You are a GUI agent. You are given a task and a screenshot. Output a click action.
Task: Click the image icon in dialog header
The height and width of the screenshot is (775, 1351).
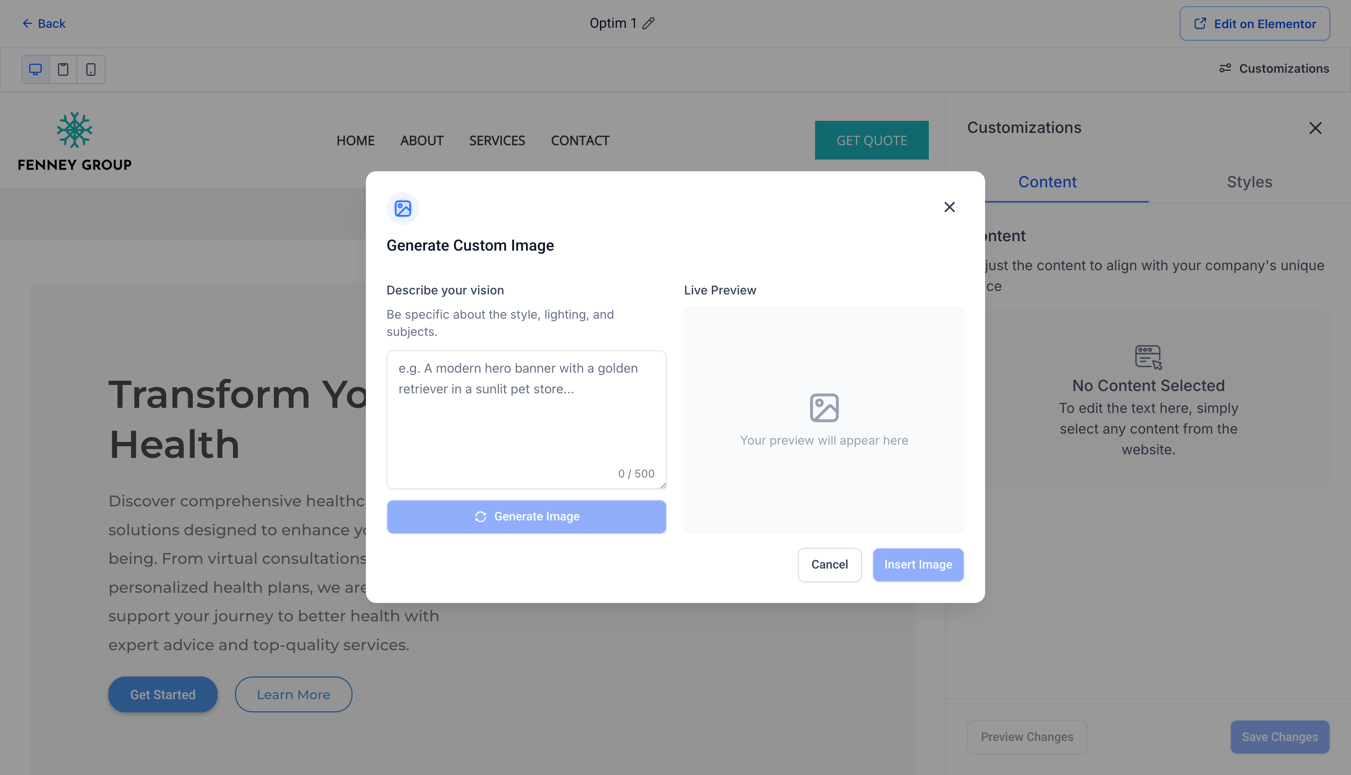tap(403, 209)
